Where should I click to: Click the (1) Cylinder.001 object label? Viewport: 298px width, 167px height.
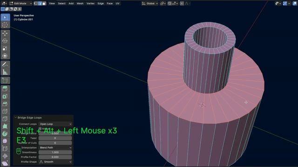23,19
